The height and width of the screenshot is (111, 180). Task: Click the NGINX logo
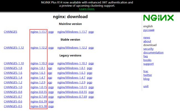point(158,18)
